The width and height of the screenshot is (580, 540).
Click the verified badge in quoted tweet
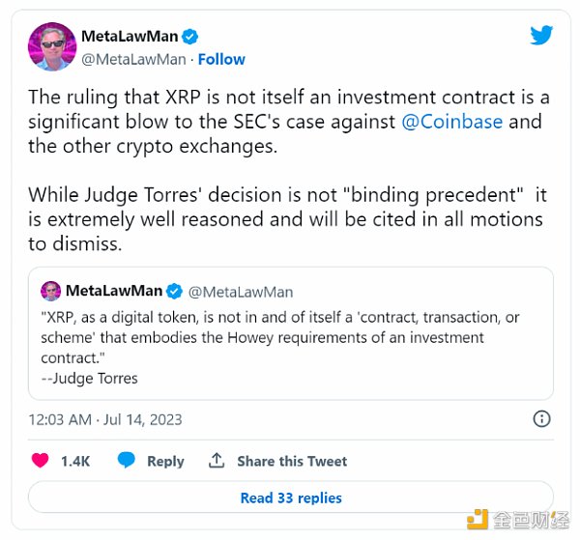174,291
